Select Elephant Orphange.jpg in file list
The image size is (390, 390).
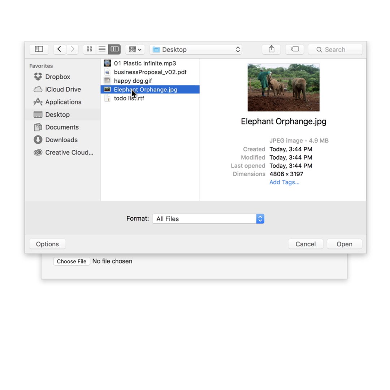click(150, 90)
